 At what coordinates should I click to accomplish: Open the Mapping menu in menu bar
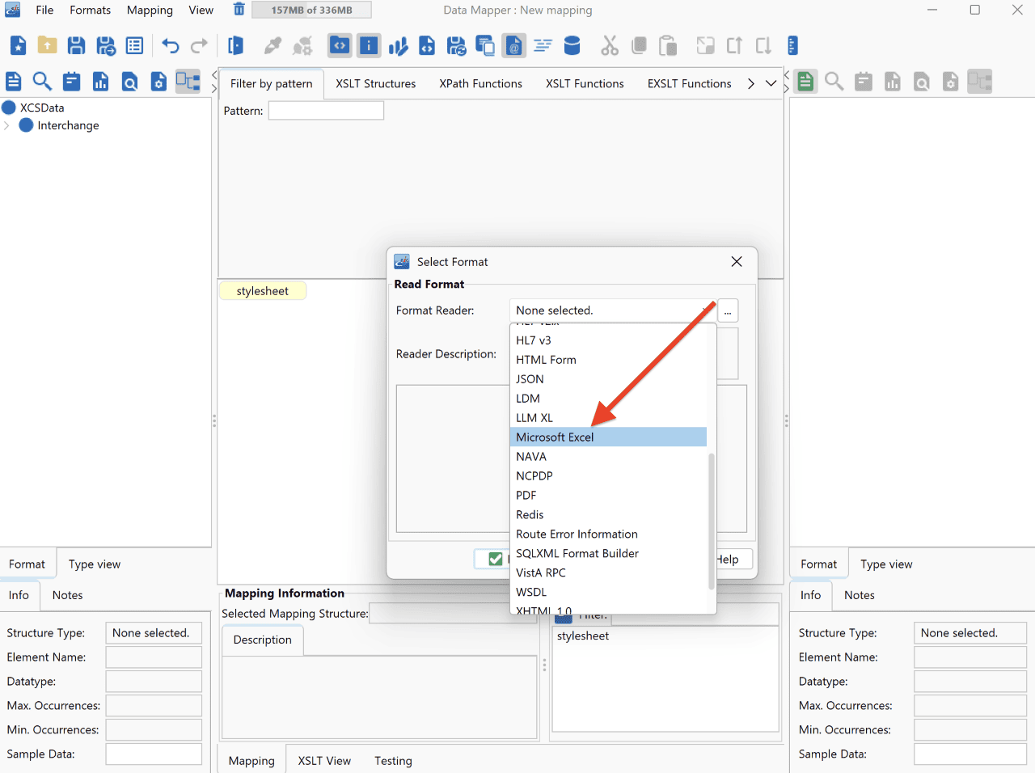[x=150, y=10]
